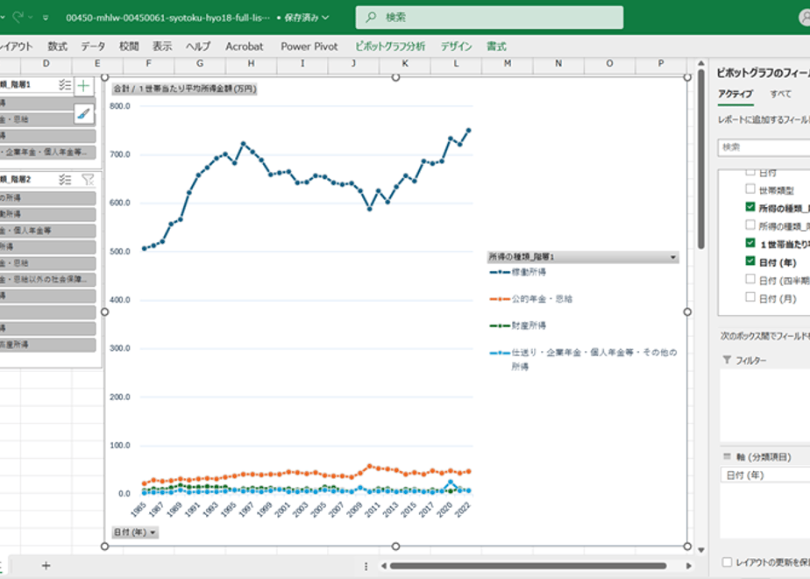Viewport: 810px width, 579px height.
Task: Select slicer item 金・個人年金等
Action: pyautogui.click(x=47, y=231)
